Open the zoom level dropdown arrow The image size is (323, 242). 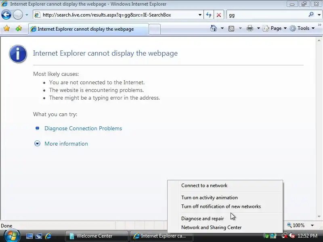pos(312,225)
